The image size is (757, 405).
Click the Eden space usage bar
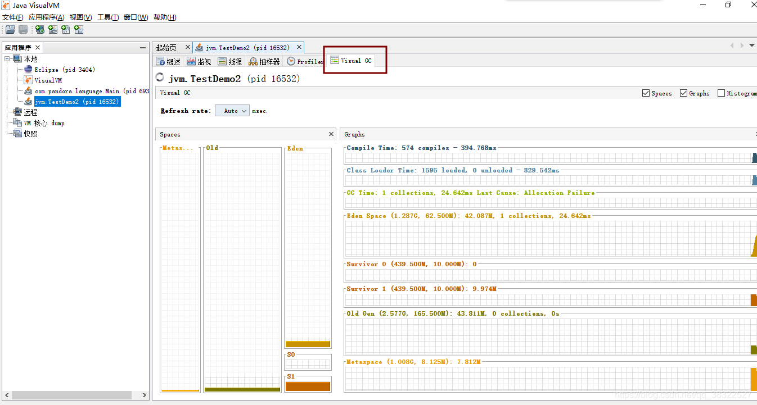(x=308, y=344)
